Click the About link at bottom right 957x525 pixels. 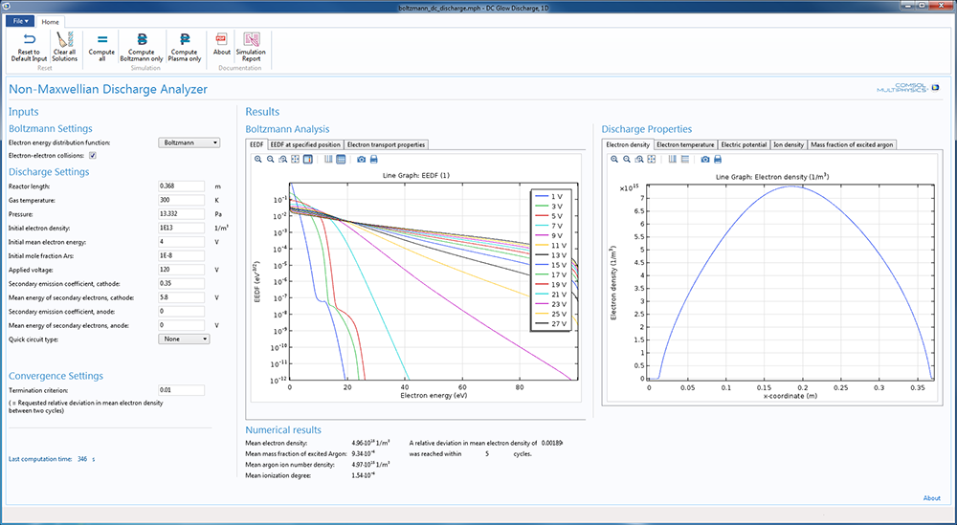[x=931, y=498]
